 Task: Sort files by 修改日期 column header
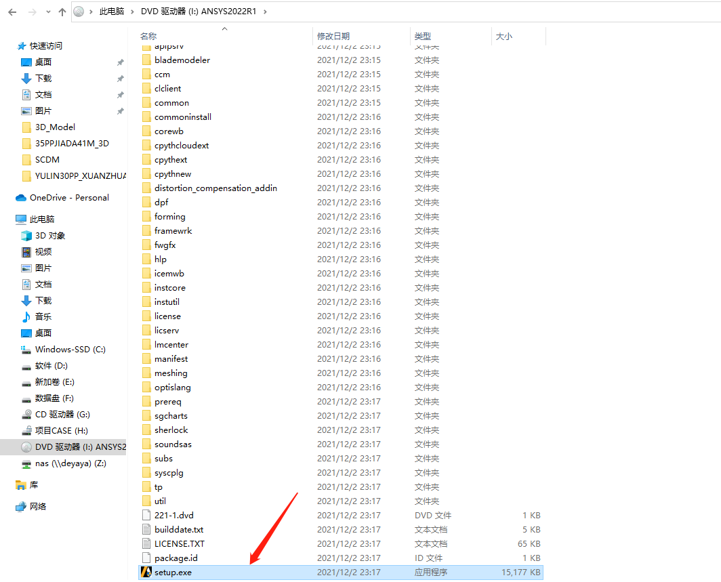pyautogui.click(x=333, y=37)
